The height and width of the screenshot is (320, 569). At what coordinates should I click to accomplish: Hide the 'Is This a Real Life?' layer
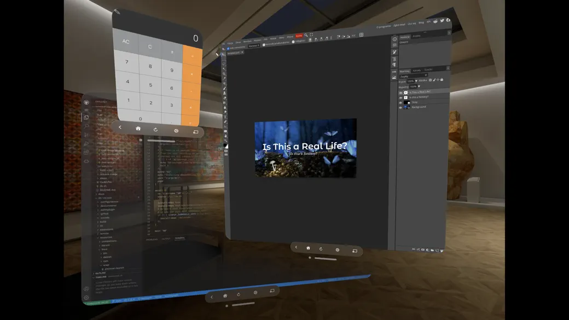coord(400,93)
